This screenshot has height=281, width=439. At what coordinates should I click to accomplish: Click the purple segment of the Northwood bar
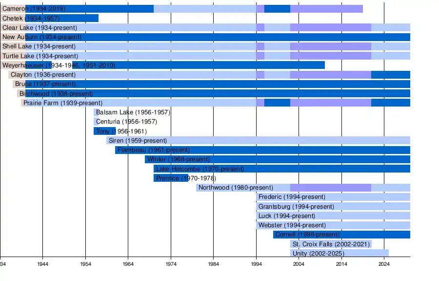(x=330, y=188)
